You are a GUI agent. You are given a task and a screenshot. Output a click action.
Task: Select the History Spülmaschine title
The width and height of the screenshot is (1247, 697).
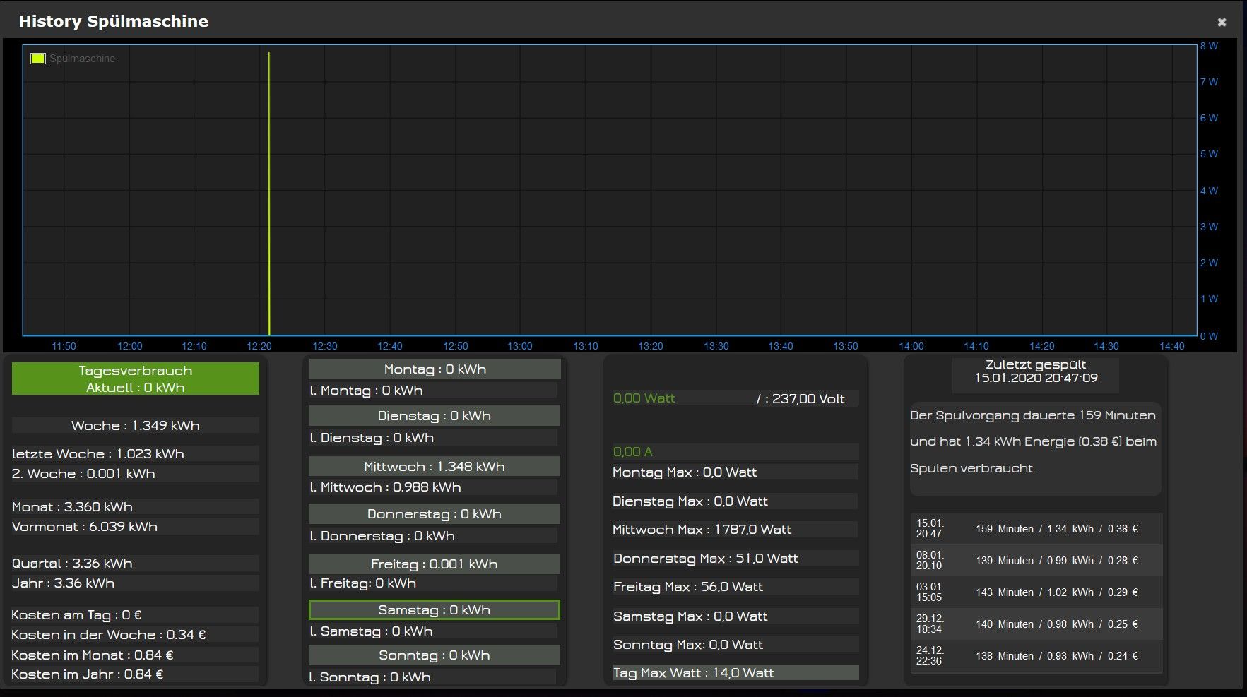114,21
